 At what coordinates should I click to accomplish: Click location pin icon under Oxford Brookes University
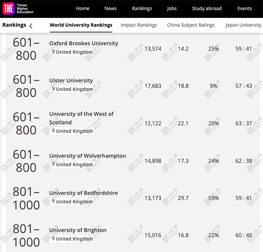coord(54,52)
